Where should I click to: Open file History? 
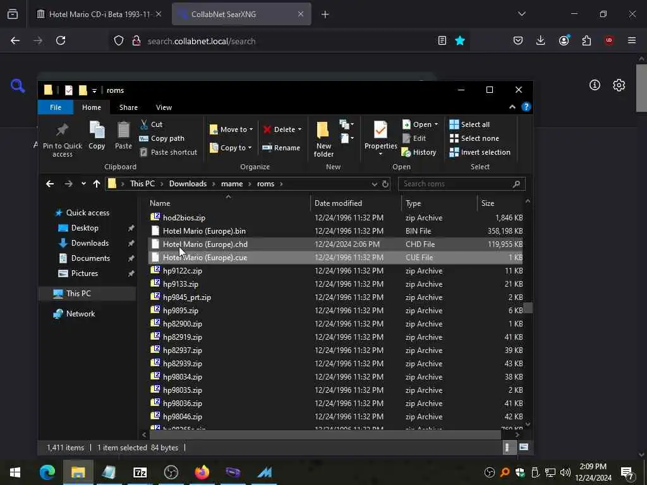click(x=419, y=152)
